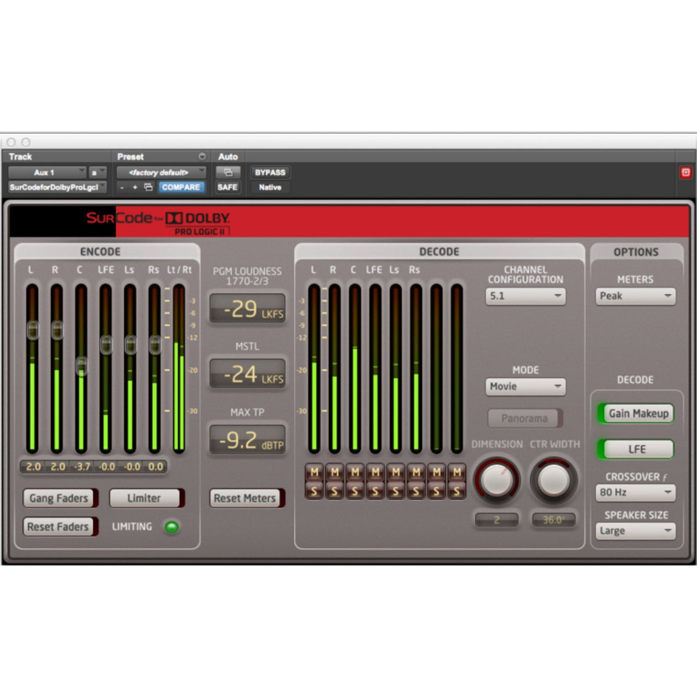Click the previous preset minus button
Image resolution: width=697 pixels, height=697 pixels.
122,187
